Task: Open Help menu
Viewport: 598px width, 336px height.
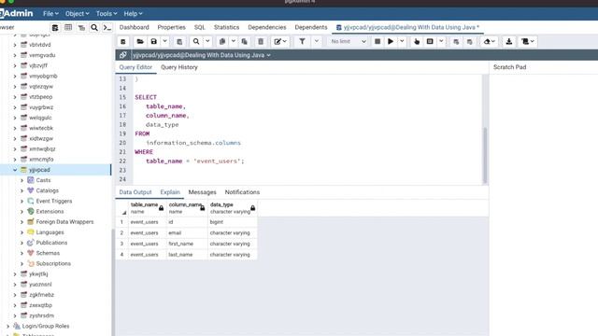Action: point(133,14)
